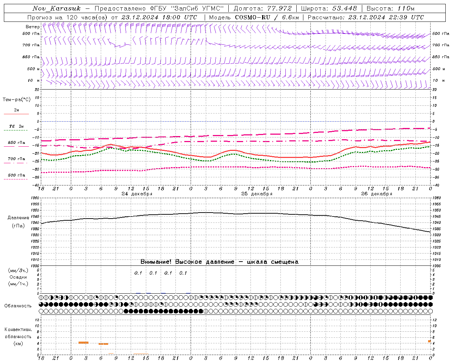
Task: Click the (мм/1ч.) precipitation unit label
Action: (18, 284)
